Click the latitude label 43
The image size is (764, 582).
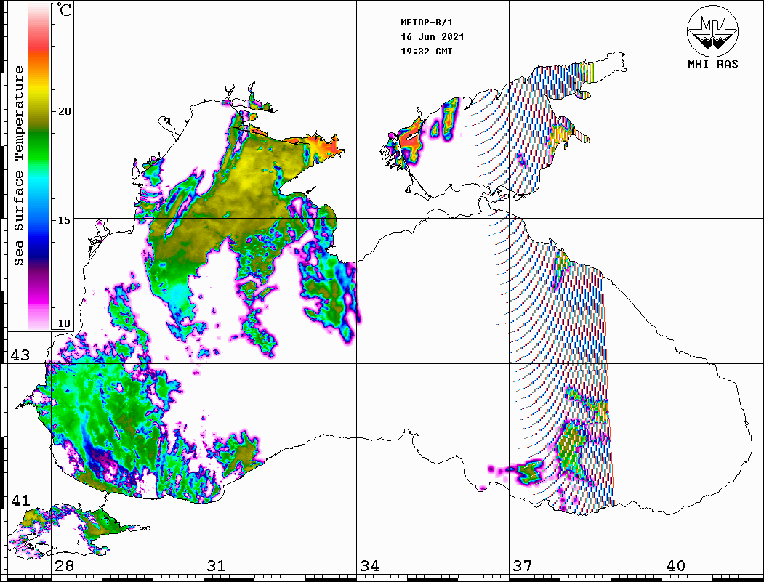coord(20,355)
